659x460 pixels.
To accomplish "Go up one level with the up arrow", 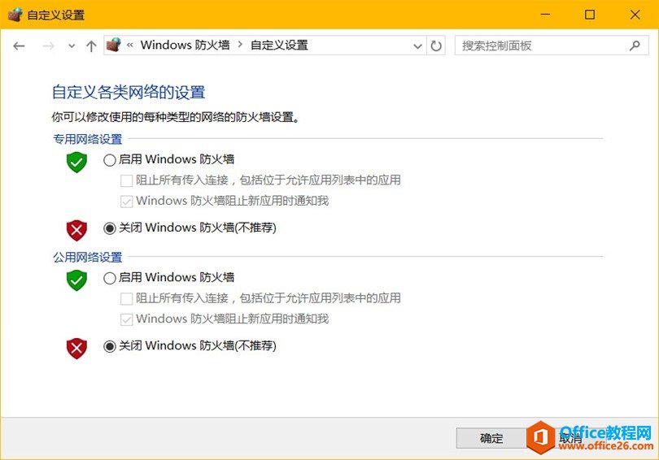I will click(91, 46).
